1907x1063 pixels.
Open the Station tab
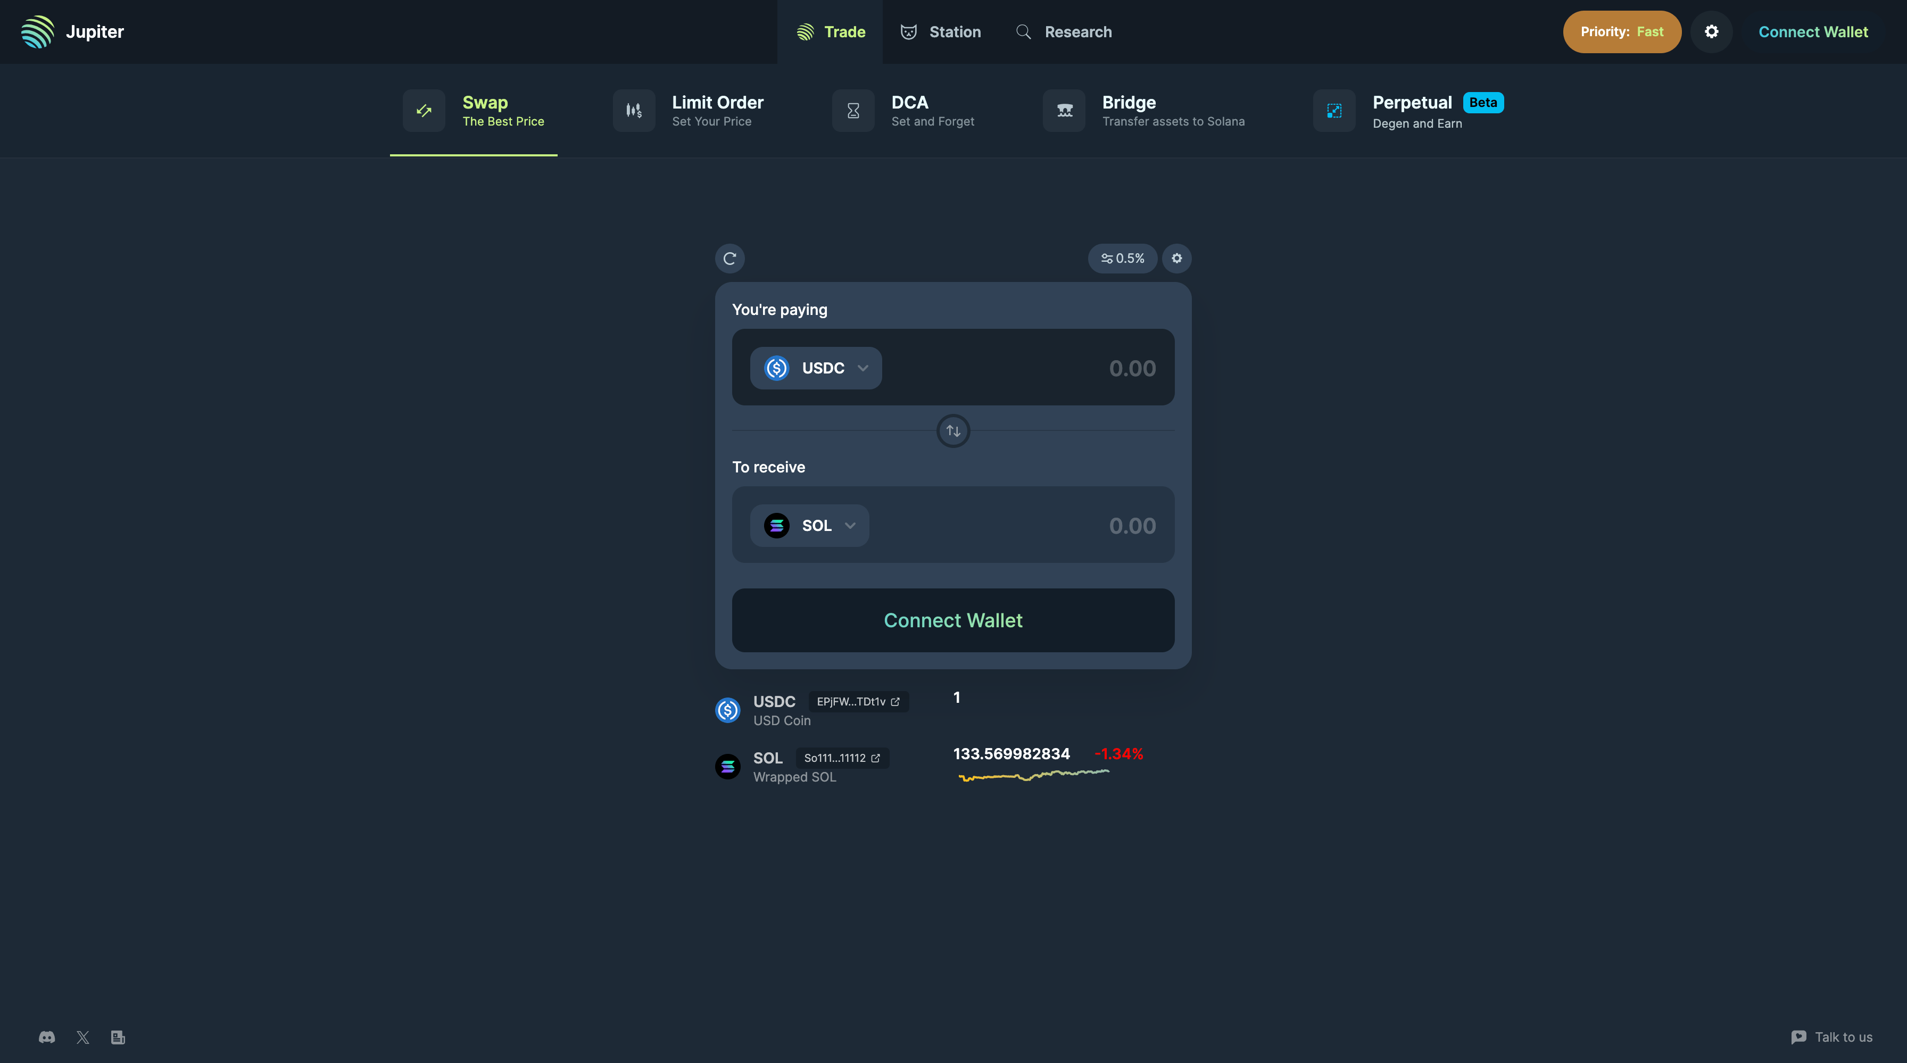940,32
